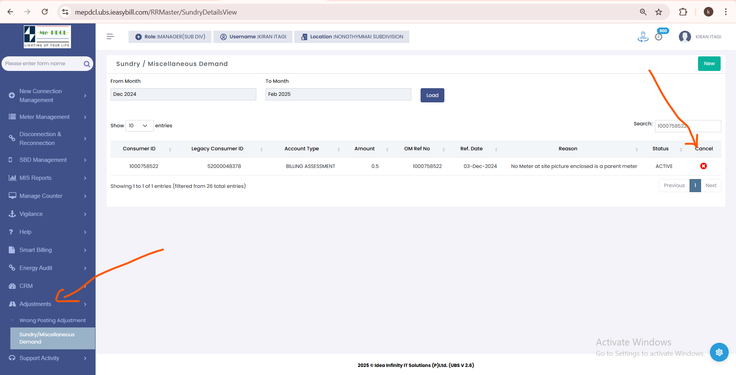The width and height of the screenshot is (736, 375).
Task: Click the browser address bar URL
Action: [156, 12]
